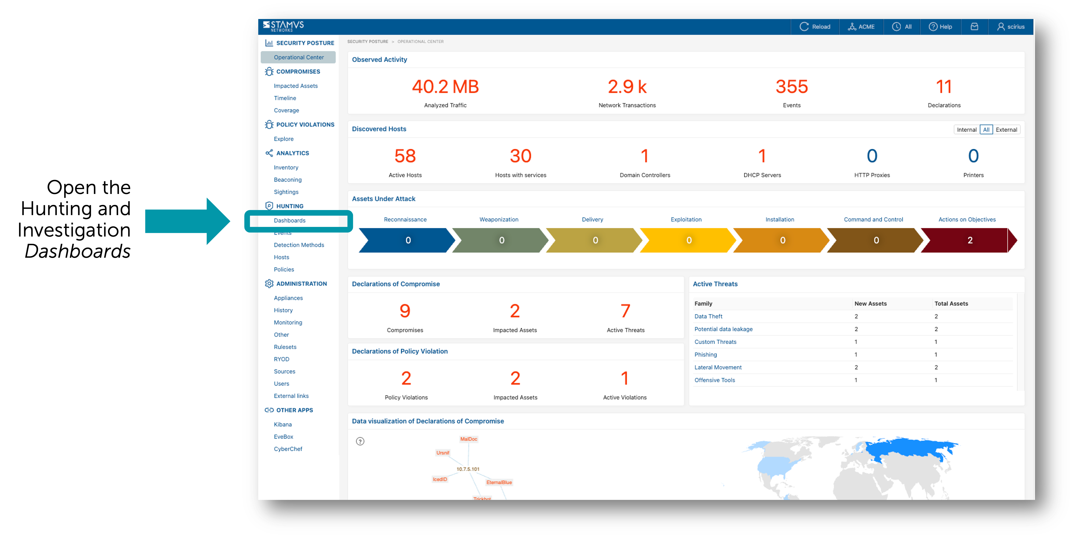Switch Discovered Hosts filter to External

(x=1006, y=130)
